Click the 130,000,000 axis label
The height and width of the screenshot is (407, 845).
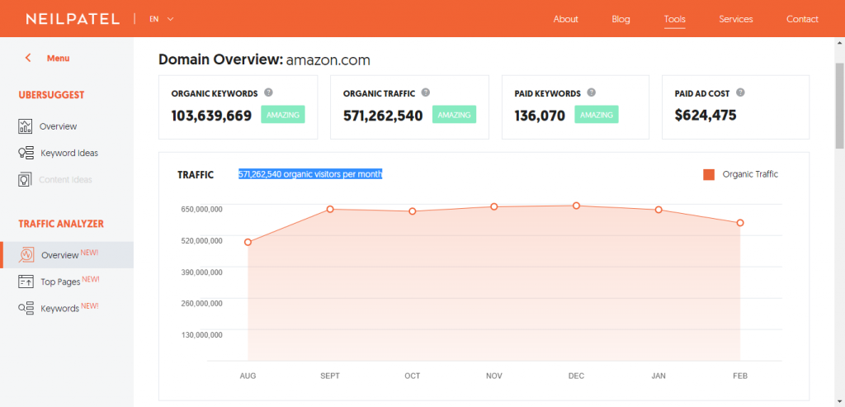pos(201,335)
